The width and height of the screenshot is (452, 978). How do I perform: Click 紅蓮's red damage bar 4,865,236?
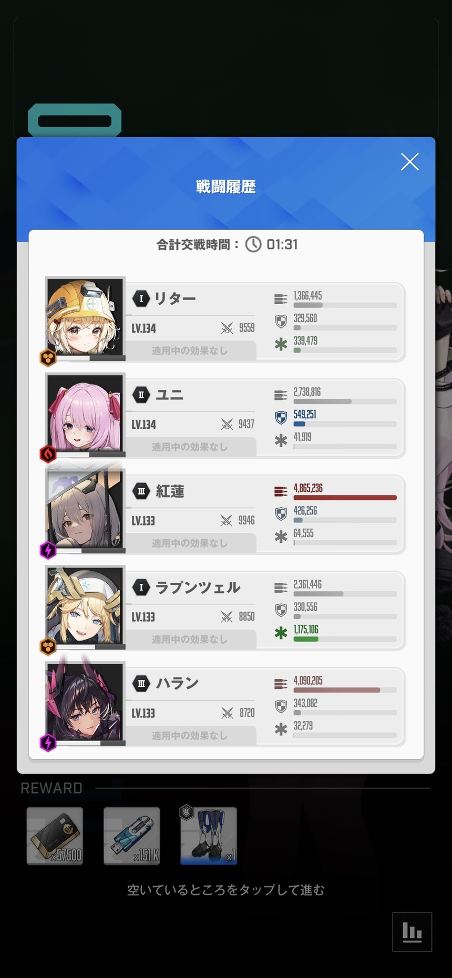point(345,498)
